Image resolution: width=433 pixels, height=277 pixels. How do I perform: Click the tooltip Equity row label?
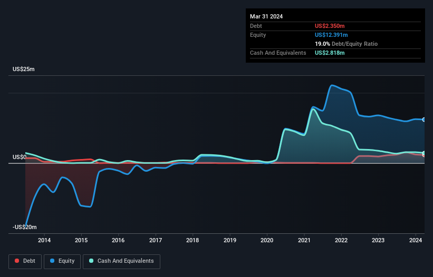[258, 35]
